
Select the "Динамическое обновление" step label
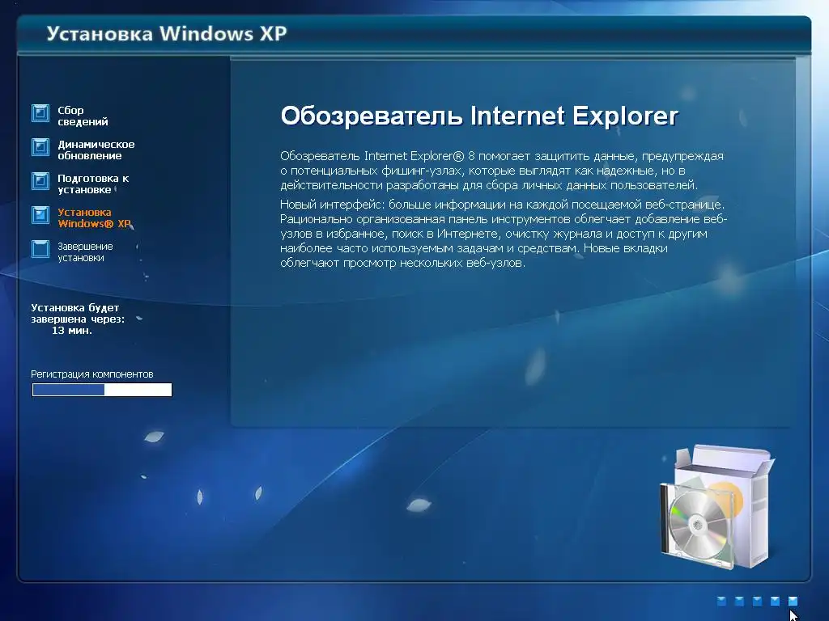coord(96,150)
